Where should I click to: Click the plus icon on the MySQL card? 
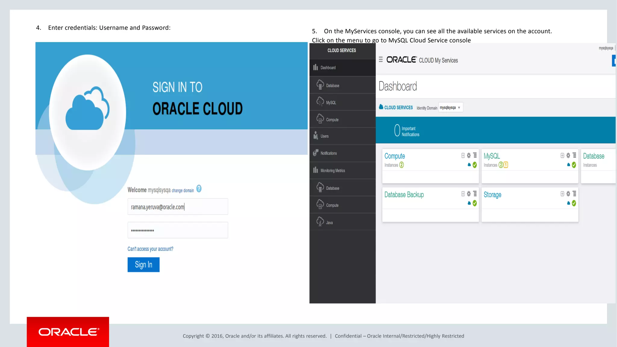[562, 155]
